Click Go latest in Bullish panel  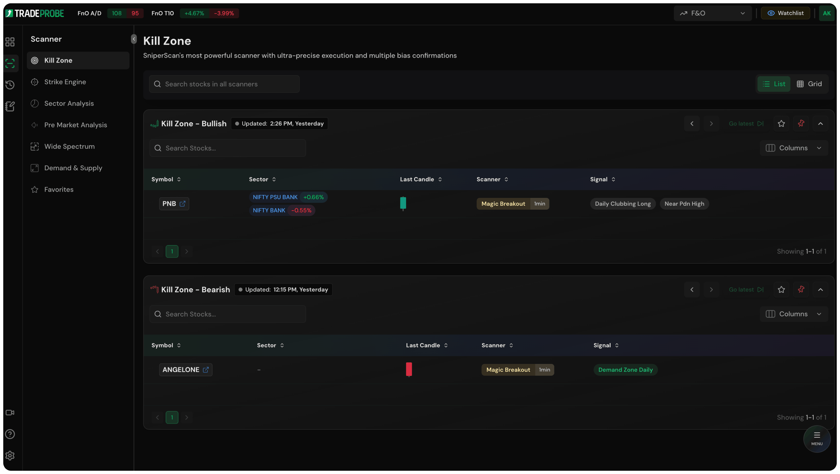pos(746,124)
